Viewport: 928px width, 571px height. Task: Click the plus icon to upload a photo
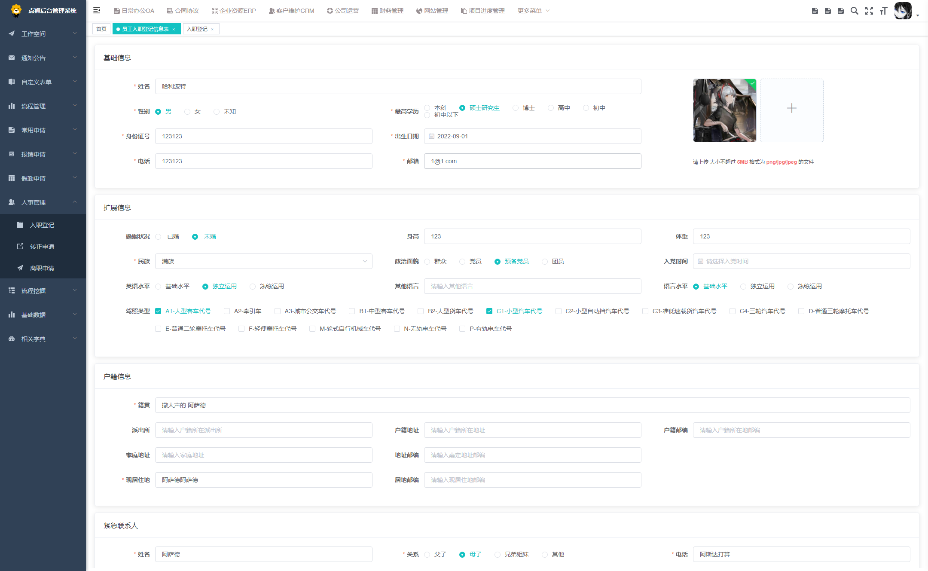pyautogui.click(x=791, y=108)
